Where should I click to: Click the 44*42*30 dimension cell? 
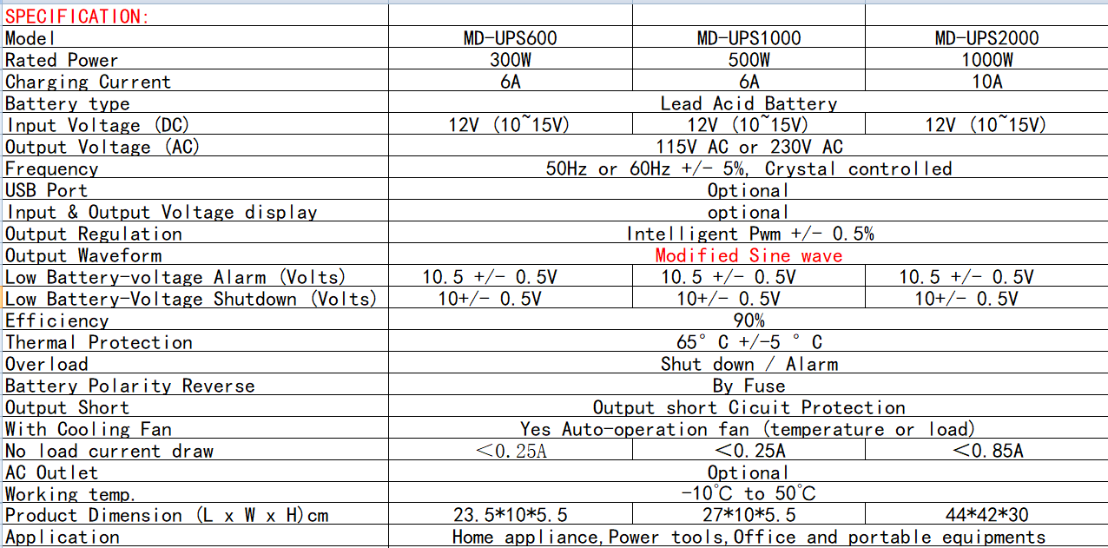pyautogui.click(x=986, y=515)
